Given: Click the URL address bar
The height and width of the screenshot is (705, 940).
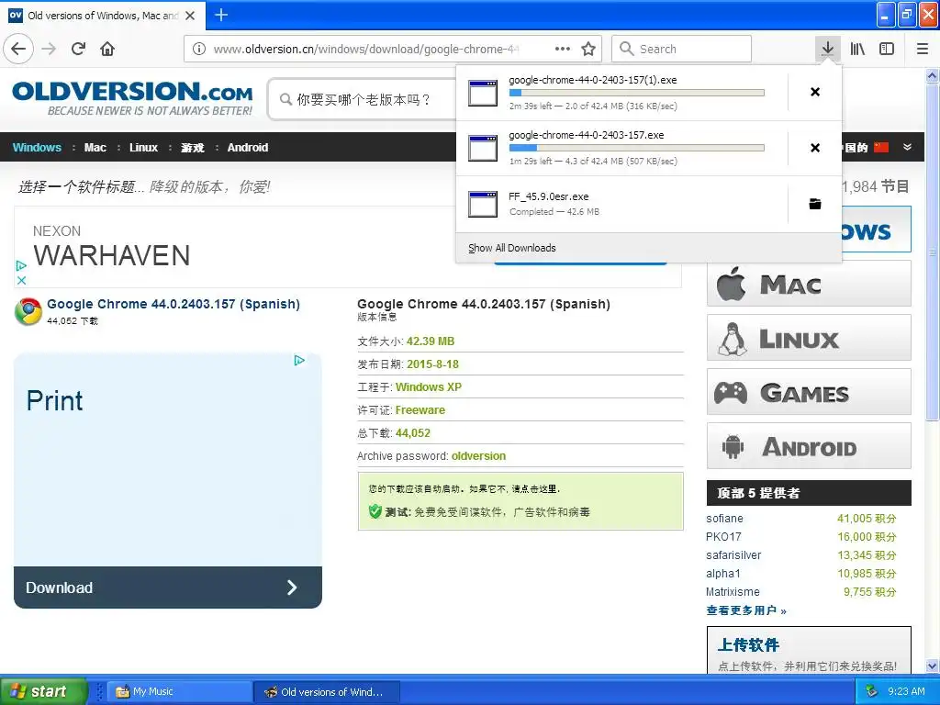Looking at the screenshot, I should tap(365, 49).
